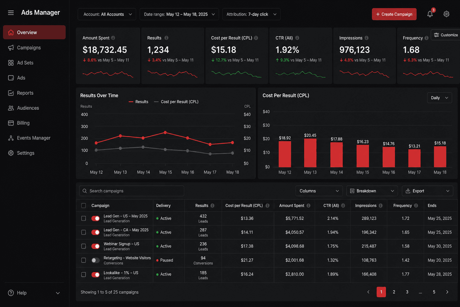Viewport: 460px width, 307px height.
Task: Click the May 13 CPL bar
Action: (x=310, y=153)
